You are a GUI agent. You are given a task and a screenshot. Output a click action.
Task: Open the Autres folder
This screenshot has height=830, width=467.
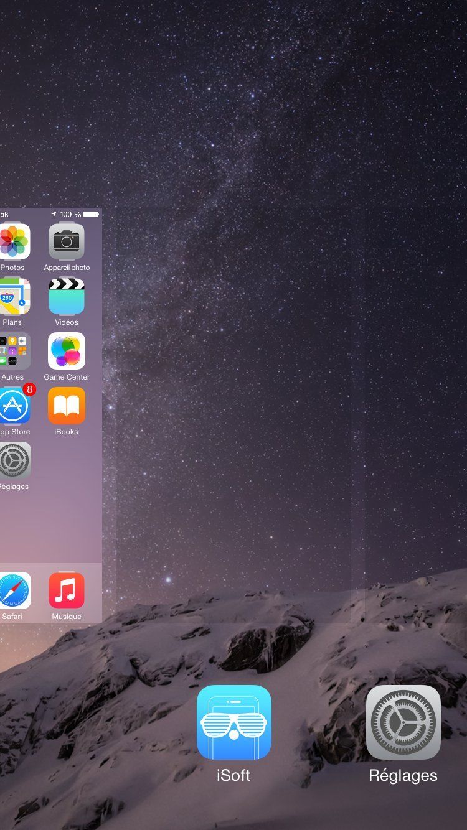coord(14,352)
